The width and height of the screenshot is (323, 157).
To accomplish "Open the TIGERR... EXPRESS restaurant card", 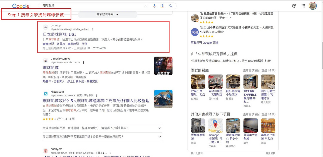I will (x=251, y=91).
